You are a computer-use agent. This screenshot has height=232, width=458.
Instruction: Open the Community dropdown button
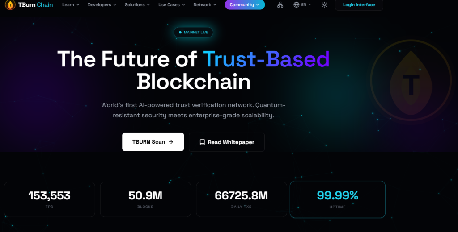[x=245, y=5]
